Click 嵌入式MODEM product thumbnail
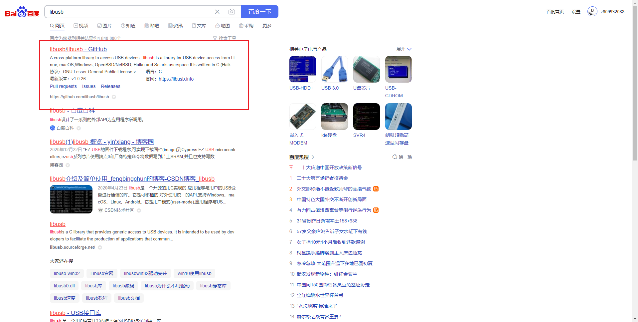Viewport: 638px width, 322px height. [x=303, y=117]
